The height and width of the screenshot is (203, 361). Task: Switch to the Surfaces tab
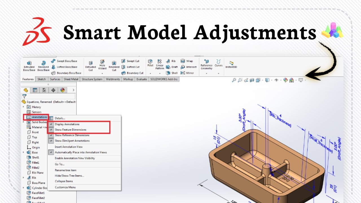pos(55,79)
